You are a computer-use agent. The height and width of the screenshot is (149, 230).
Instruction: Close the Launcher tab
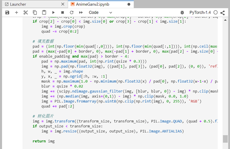tap(63, 4)
